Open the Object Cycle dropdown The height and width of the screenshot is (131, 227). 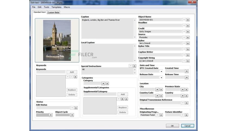pyautogui.click(x=72, y=115)
